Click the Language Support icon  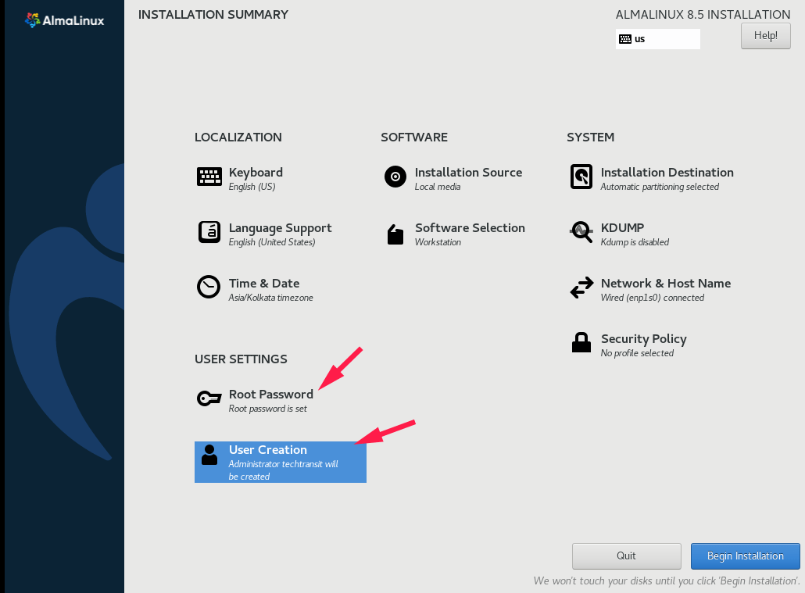[209, 232]
